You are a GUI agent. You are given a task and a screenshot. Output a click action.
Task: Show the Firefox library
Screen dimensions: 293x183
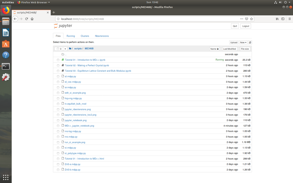[x=277, y=19]
